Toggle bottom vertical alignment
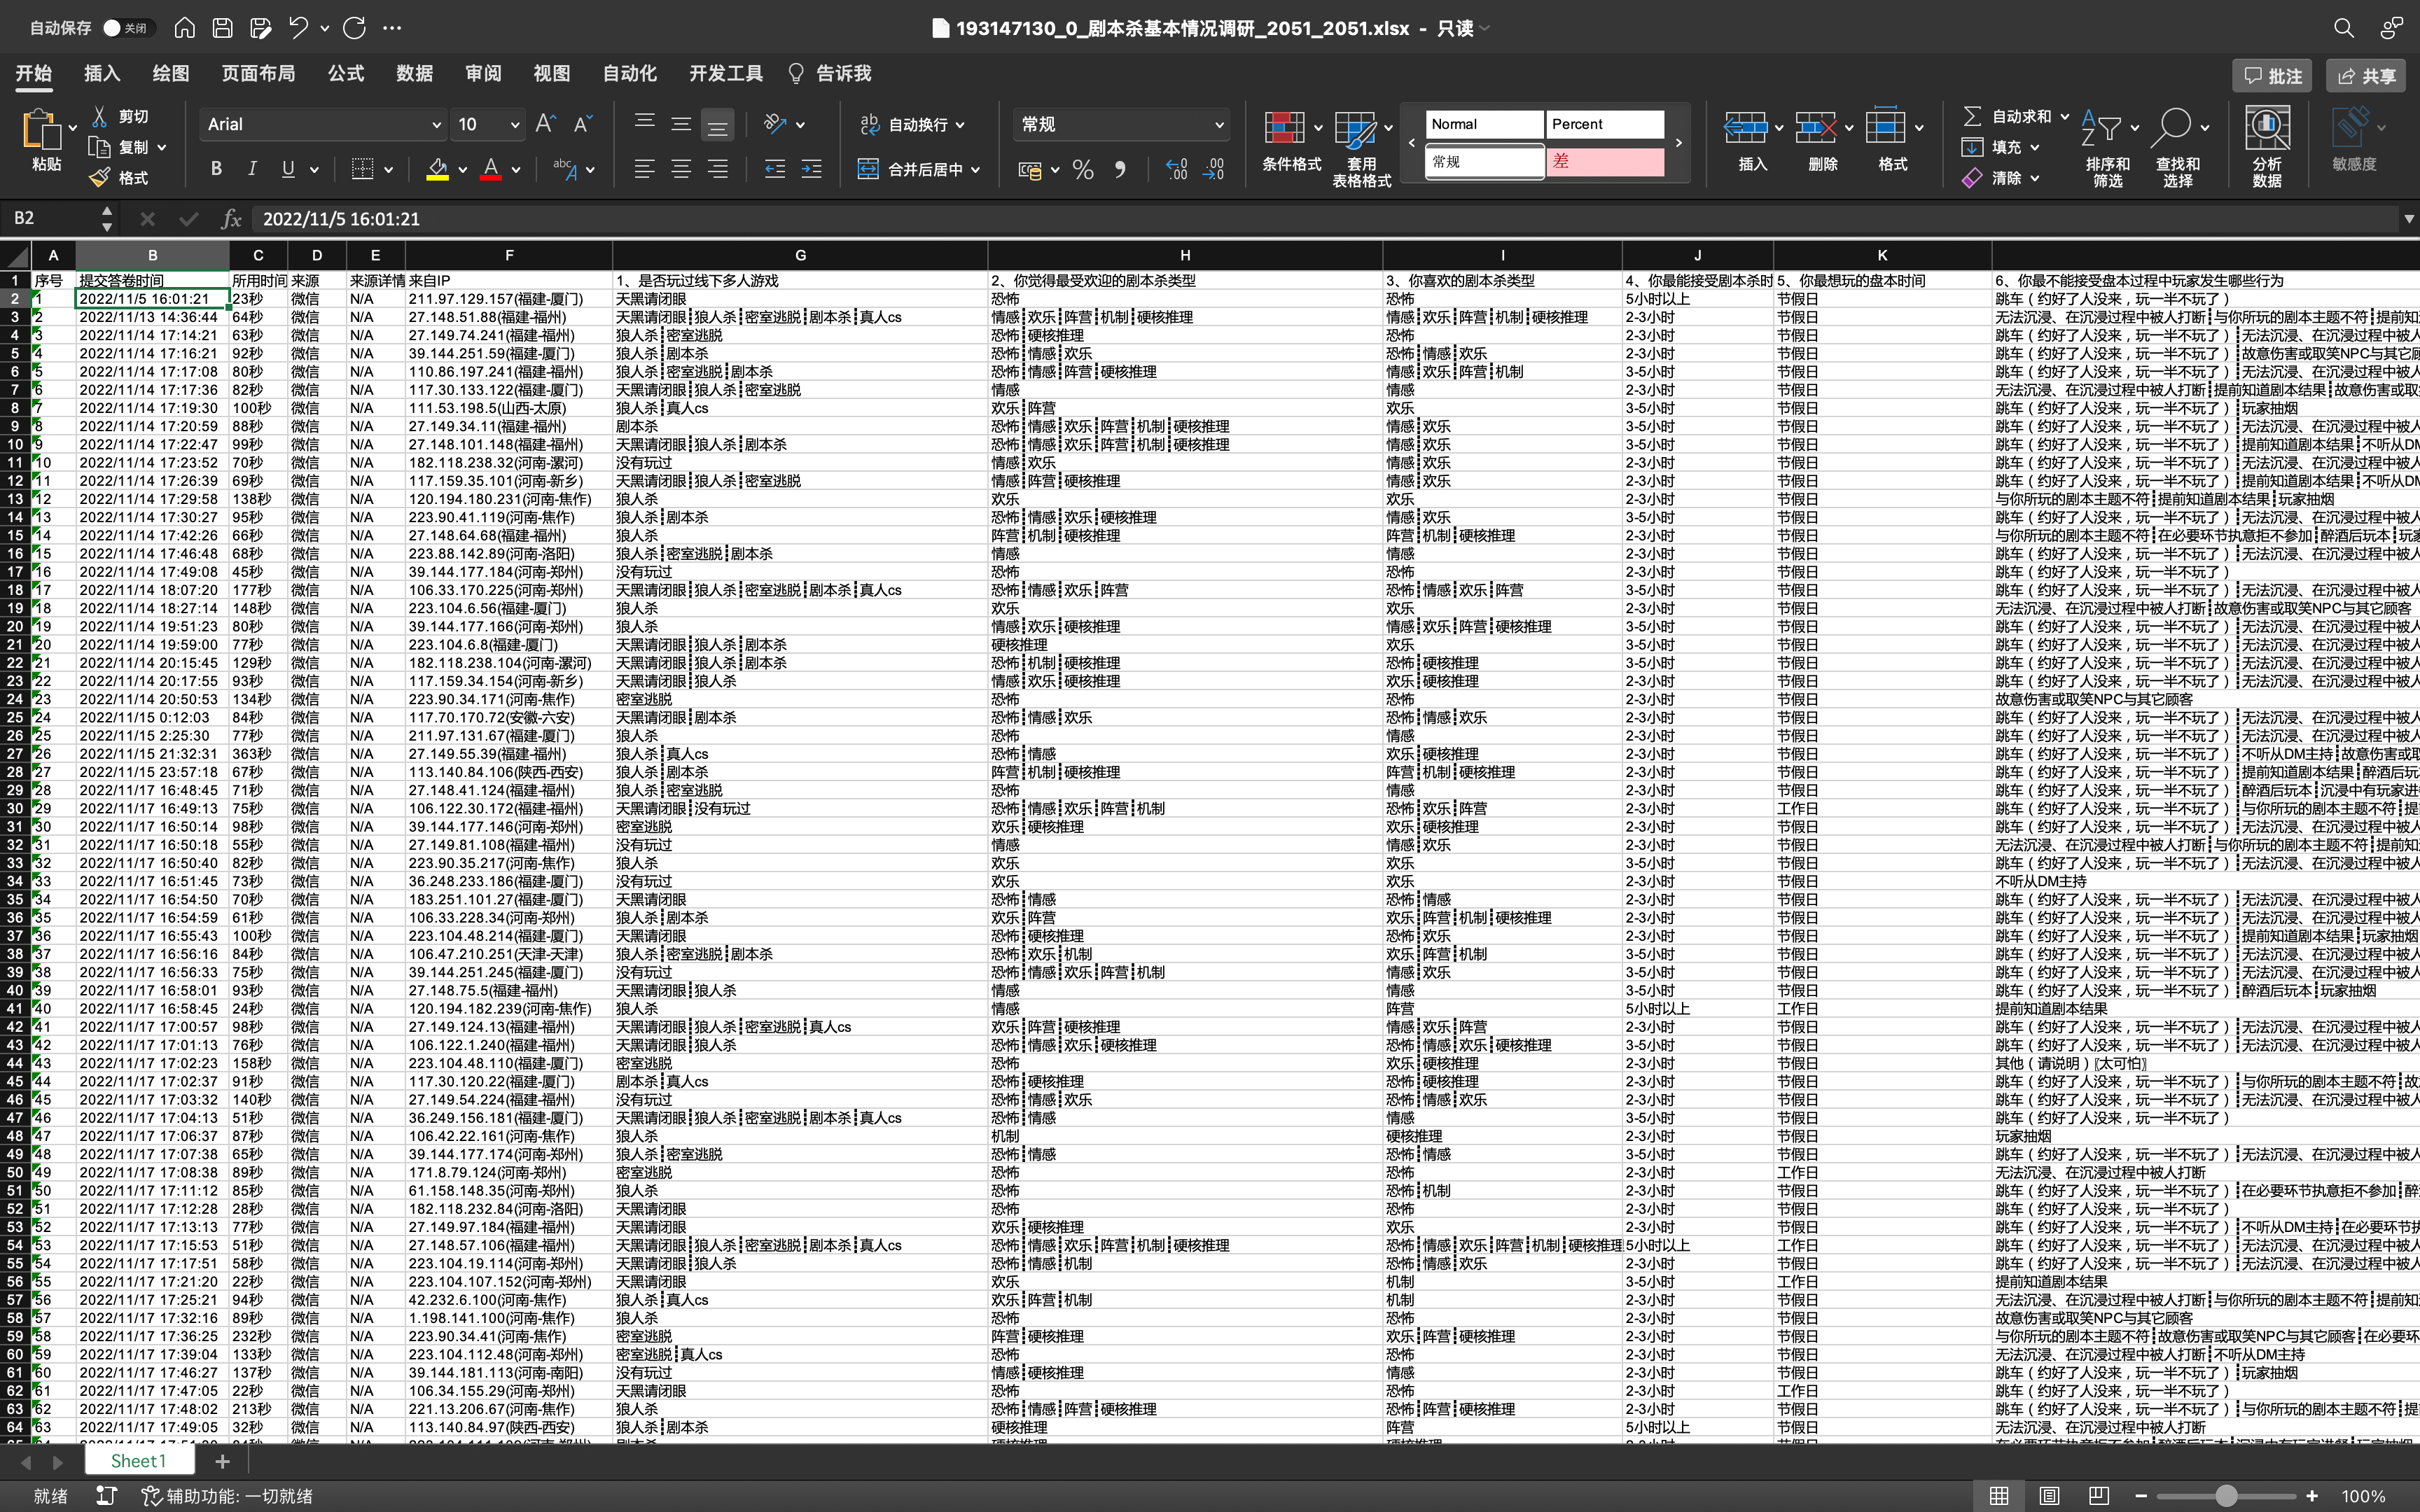2420x1512 pixels. 717,124
